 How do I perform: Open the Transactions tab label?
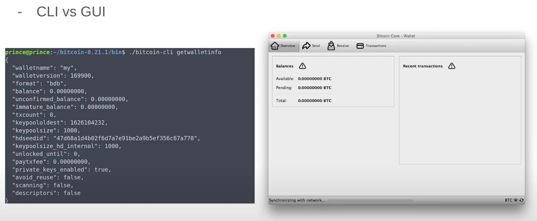pos(376,46)
